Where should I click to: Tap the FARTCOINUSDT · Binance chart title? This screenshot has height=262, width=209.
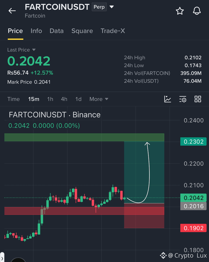[55, 115]
